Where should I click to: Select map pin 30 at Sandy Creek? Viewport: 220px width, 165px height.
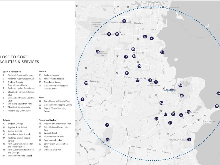[x=108, y=139]
